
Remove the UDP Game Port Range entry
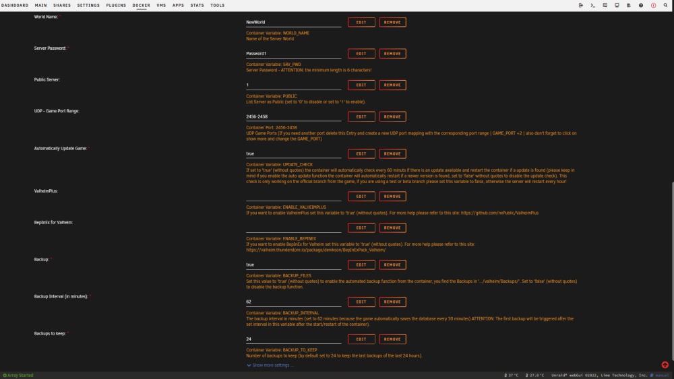(392, 116)
